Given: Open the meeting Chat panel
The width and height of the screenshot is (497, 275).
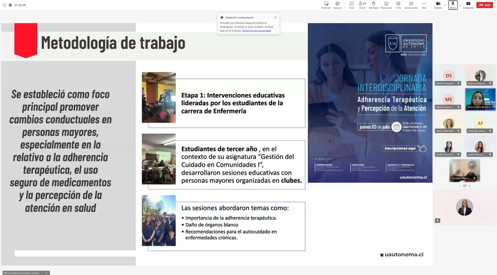Looking at the screenshot, I should coord(352,5).
